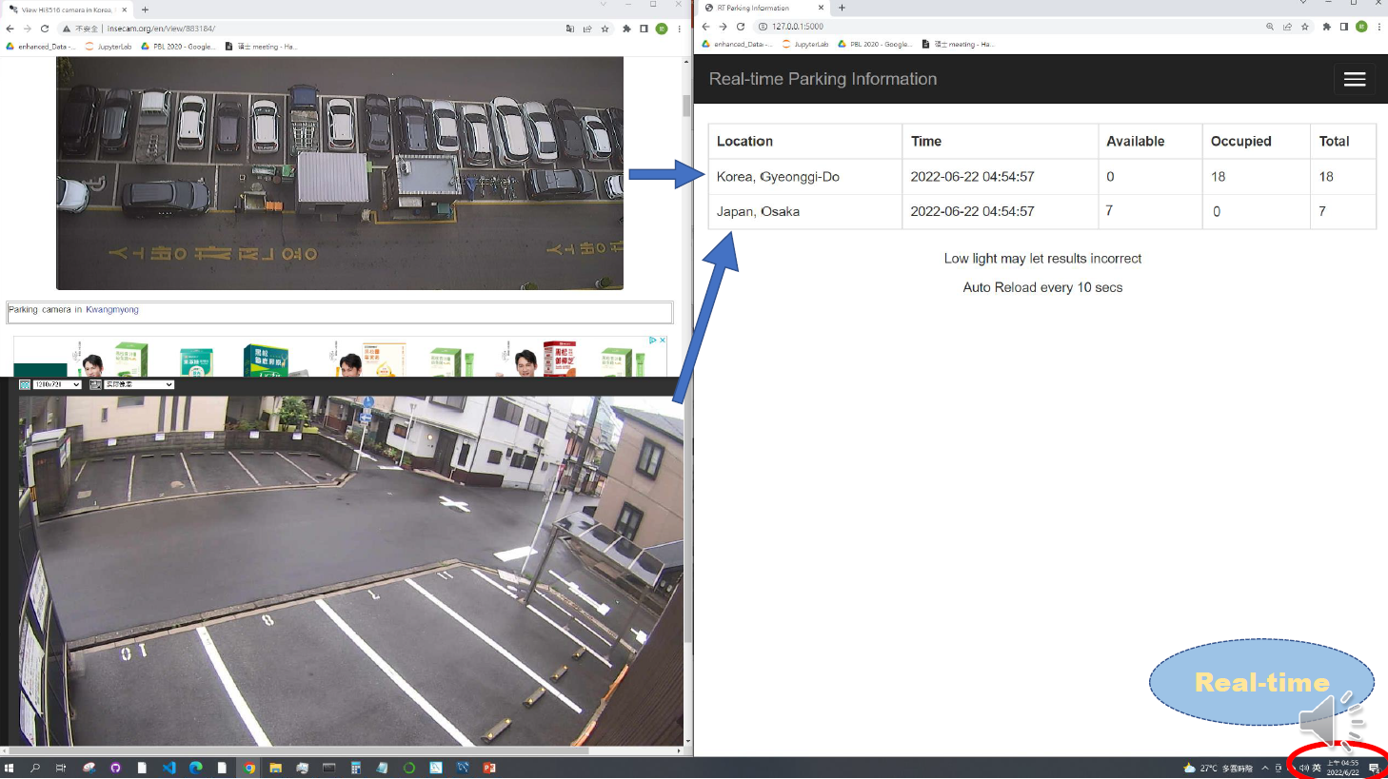
Task: Open the hamburger menu on Real-time Parking Information page
Action: pyautogui.click(x=1355, y=79)
